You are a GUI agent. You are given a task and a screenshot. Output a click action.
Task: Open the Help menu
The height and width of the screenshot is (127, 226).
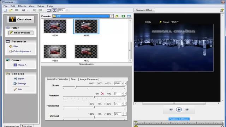coord(50,6)
